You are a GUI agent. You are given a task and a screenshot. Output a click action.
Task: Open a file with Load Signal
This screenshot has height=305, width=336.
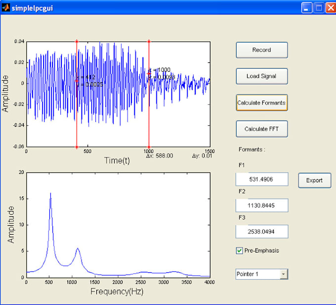click(x=262, y=76)
